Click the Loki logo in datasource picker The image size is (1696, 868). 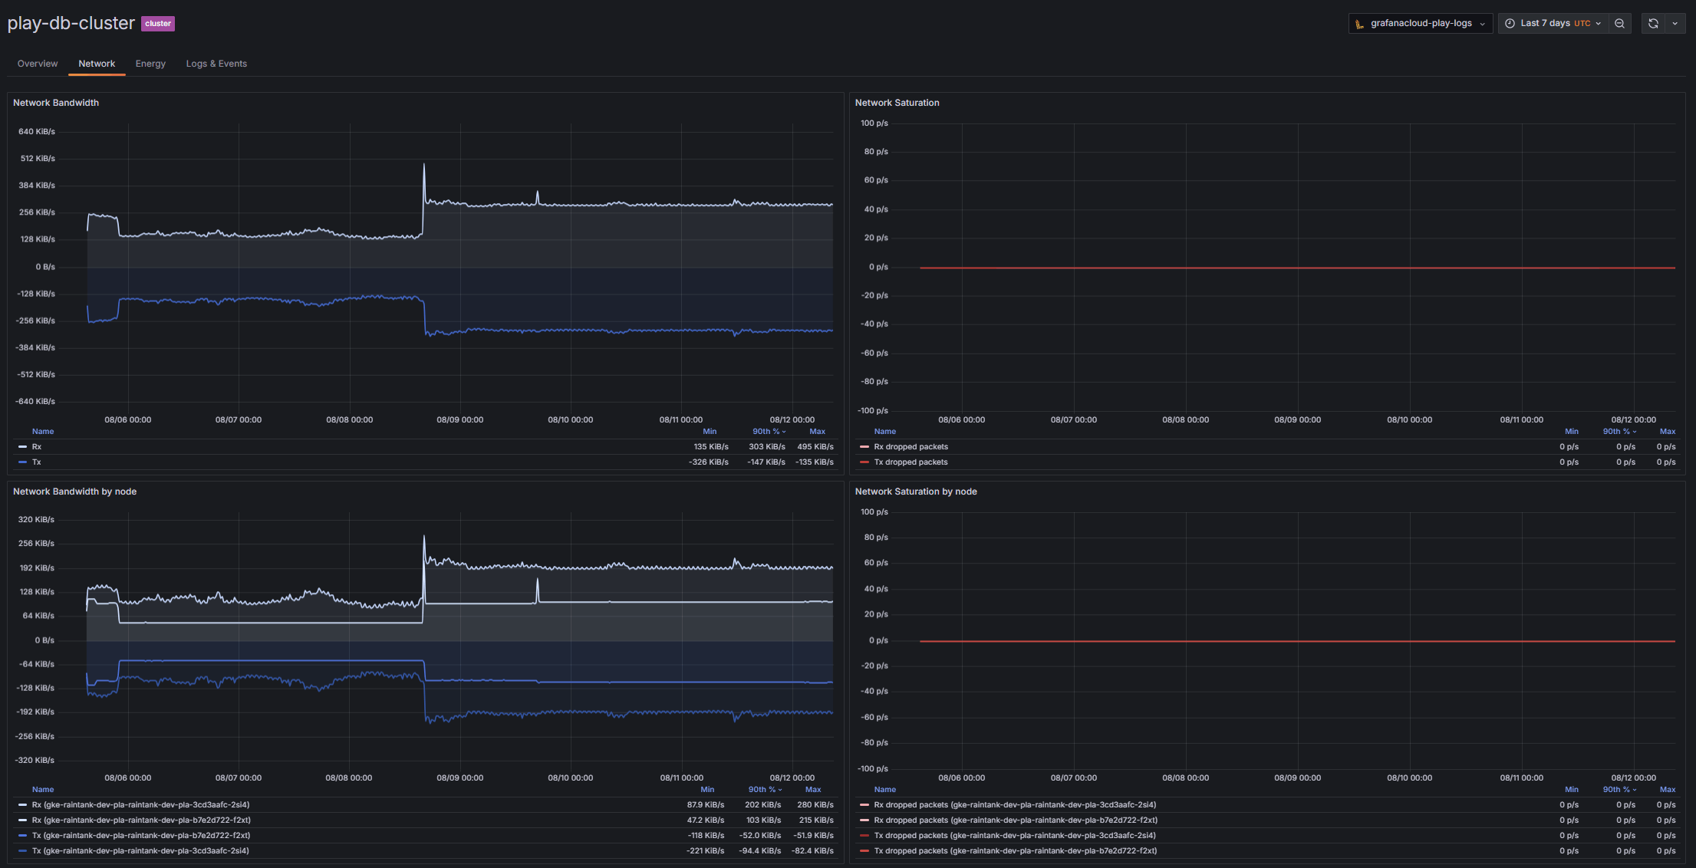click(1359, 23)
